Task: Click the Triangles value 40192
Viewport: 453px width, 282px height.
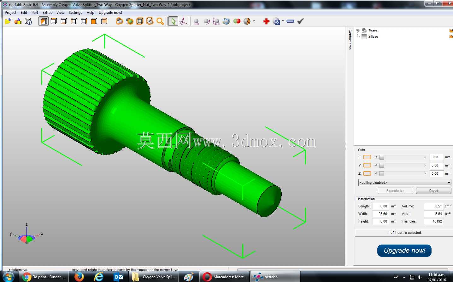Action: pyautogui.click(x=434, y=221)
